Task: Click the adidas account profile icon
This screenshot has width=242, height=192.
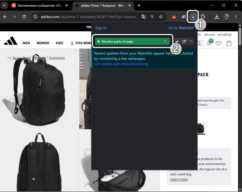Action: 209,43
